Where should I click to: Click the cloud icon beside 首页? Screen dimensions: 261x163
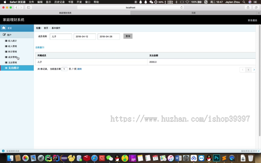4,28
